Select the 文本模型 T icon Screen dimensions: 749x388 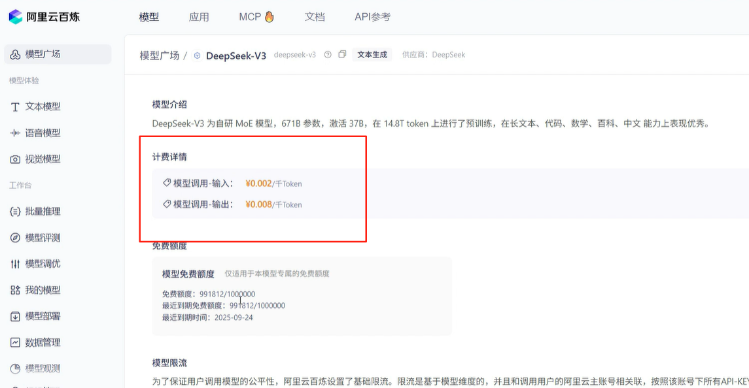point(15,107)
